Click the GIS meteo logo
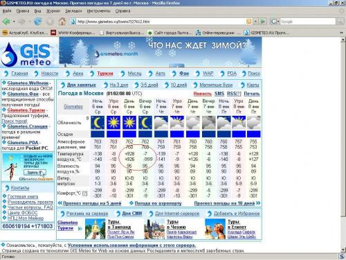Image resolution: width=346 pixels, height=260 pixels. point(26,54)
